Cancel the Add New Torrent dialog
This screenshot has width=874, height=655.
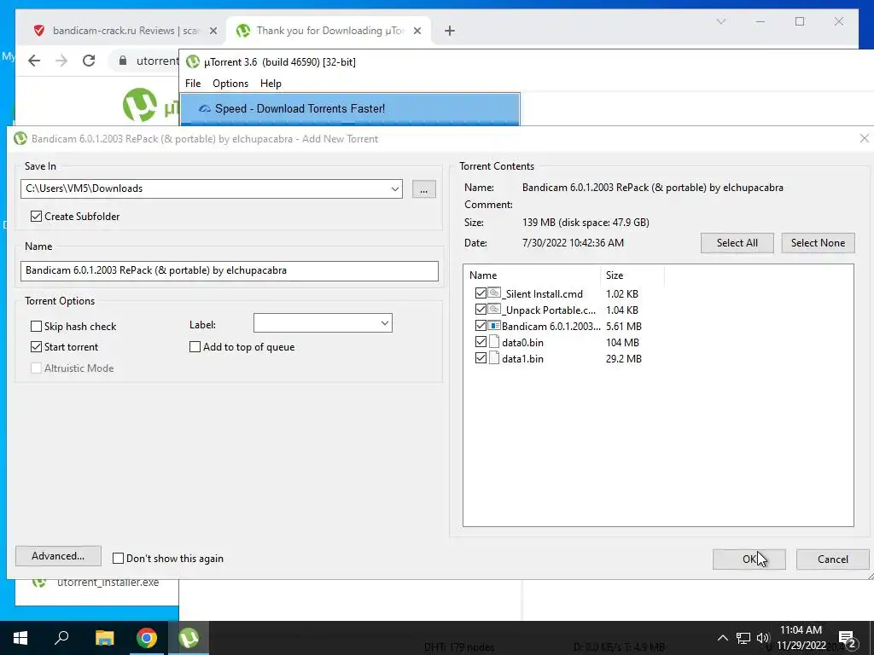point(832,559)
